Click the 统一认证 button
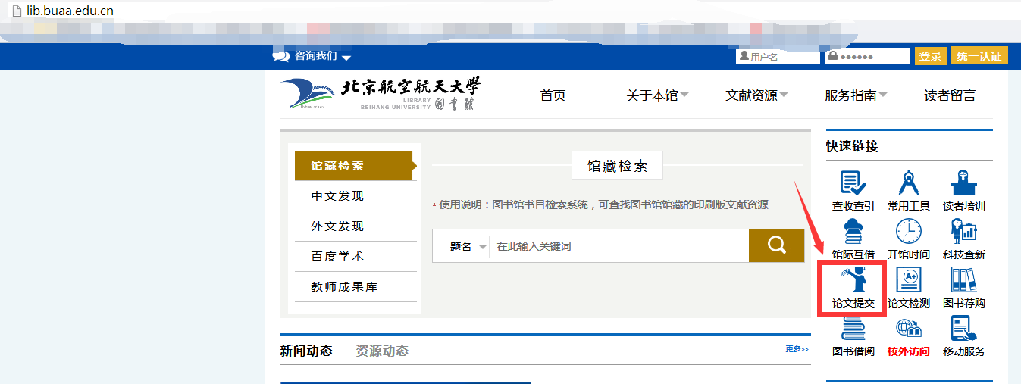The height and width of the screenshot is (384, 1021). 979,56
